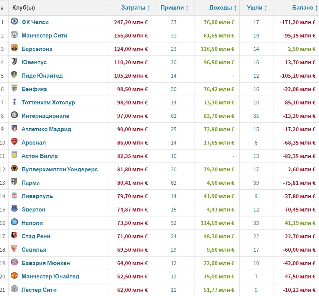
Task: Open the Вулверхэмптон Уондерерс club link
Action: click(x=59, y=169)
